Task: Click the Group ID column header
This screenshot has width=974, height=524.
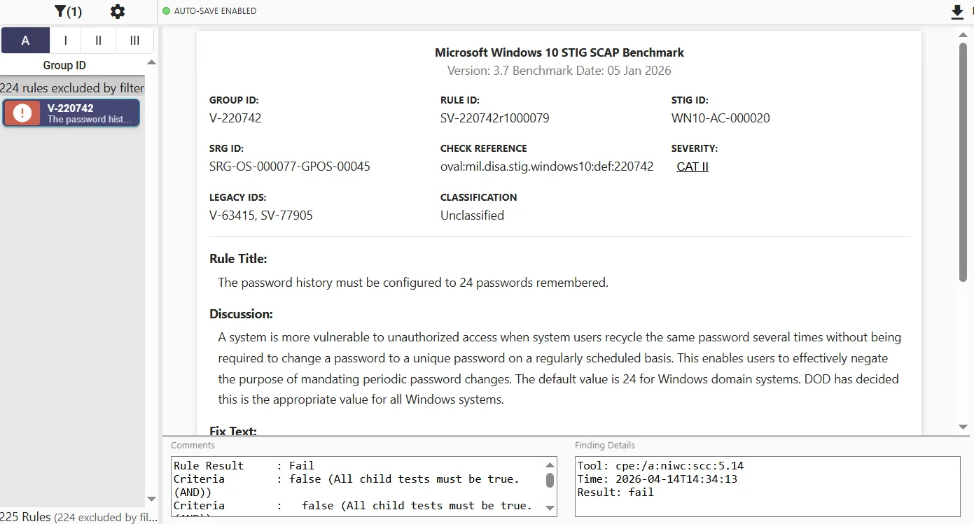Action: click(x=64, y=65)
